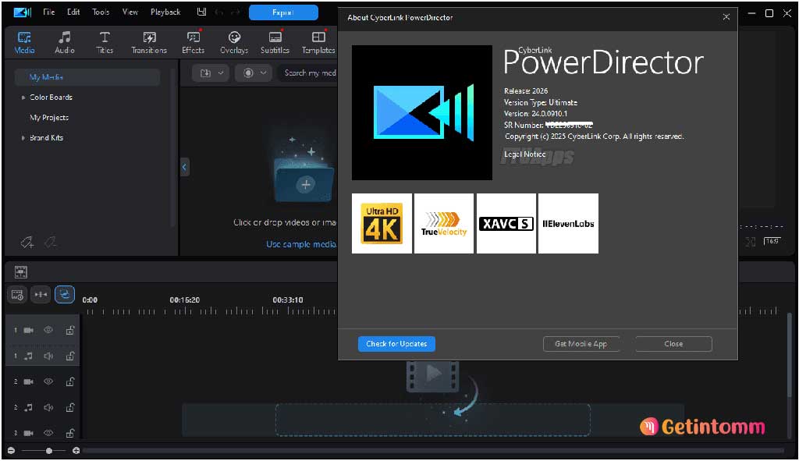Toggle lock on video track 2
This screenshot has height=461, width=799.
[70, 381]
